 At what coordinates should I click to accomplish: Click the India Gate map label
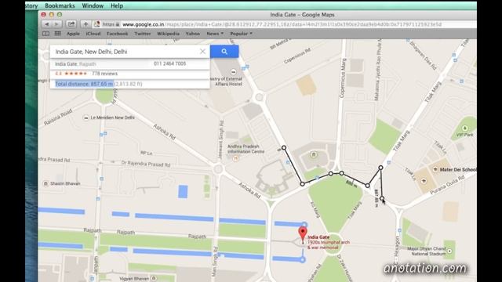[318, 237]
